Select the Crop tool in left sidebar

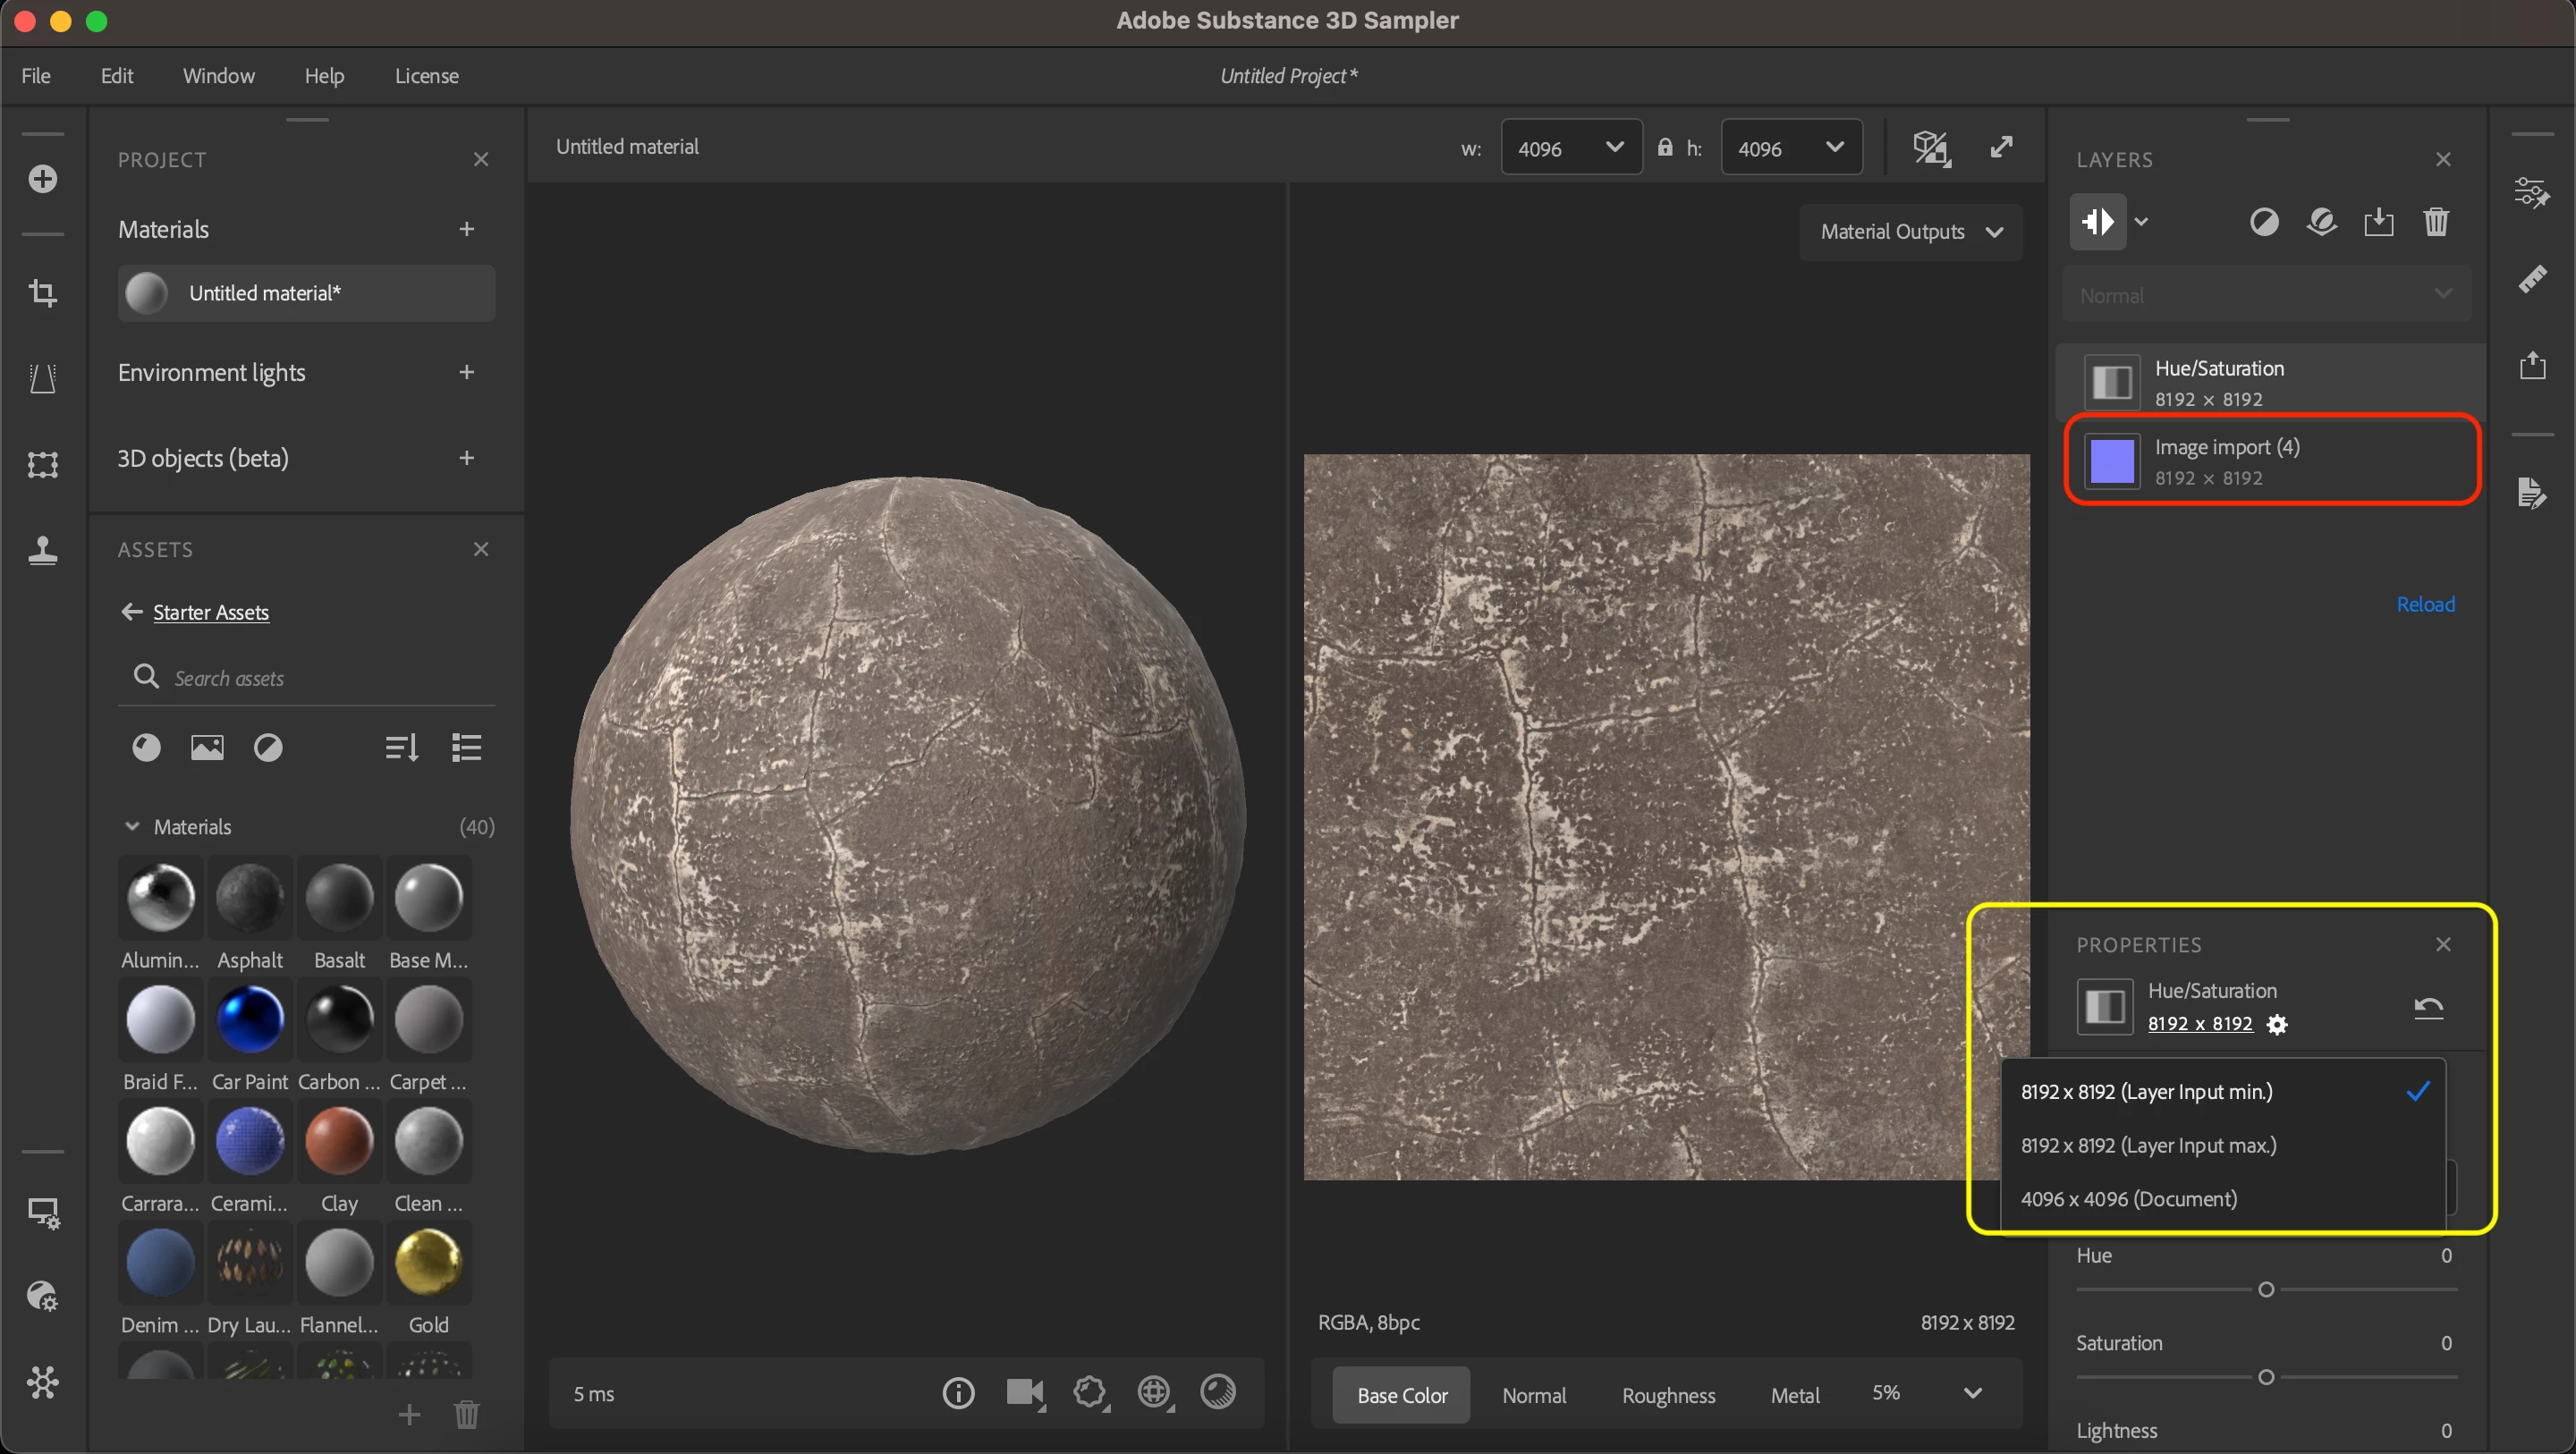[x=42, y=293]
